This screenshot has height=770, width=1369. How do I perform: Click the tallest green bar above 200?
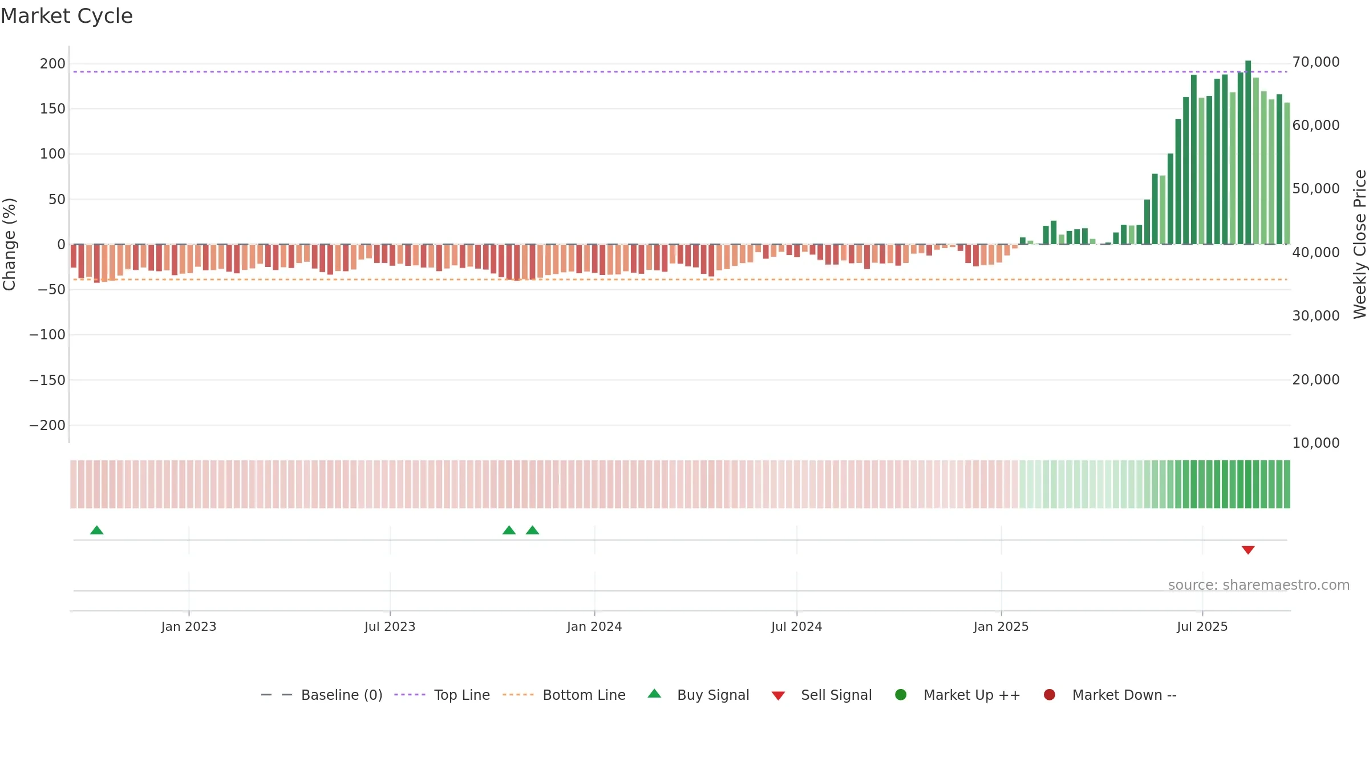pyautogui.click(x=1248, y=152)
